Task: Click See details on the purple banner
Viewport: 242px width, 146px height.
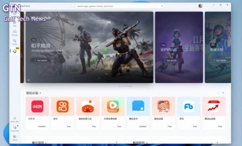Action: point(169,60)
